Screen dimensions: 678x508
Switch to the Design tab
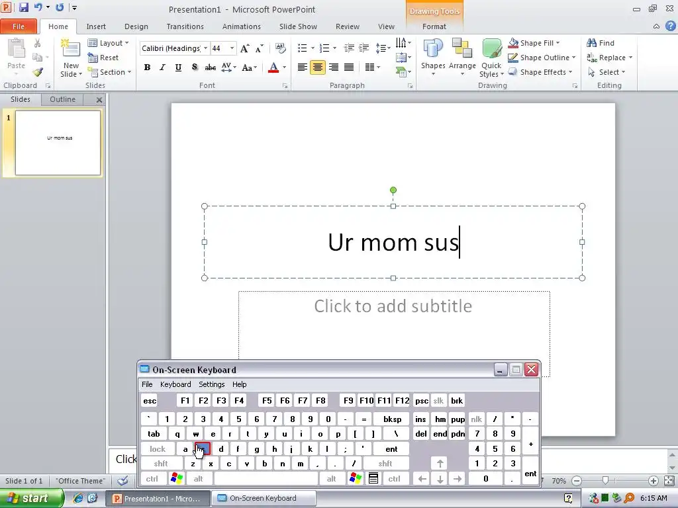[136, 26]
